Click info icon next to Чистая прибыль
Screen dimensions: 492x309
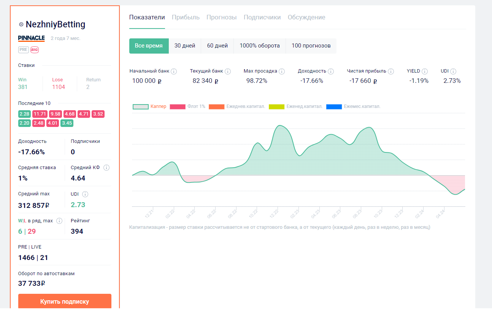[391, 71]
